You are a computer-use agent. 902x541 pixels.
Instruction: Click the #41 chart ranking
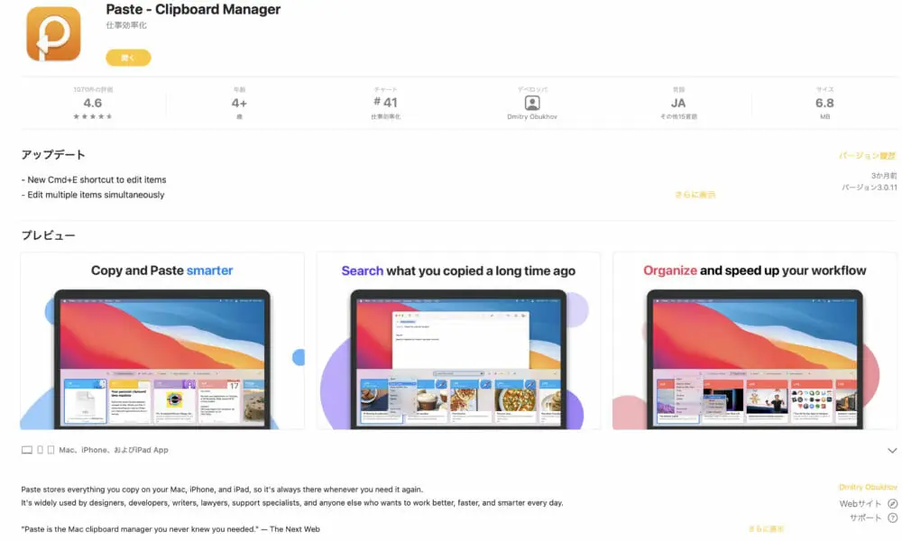(x=385, y=103)
